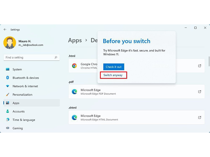The image size is (210, 157).
Task: Click the System monitor icon
Action: pos(8,69)
